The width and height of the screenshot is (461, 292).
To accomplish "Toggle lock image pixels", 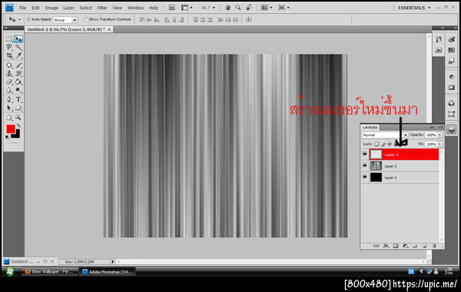I will [x=383, y=144].
